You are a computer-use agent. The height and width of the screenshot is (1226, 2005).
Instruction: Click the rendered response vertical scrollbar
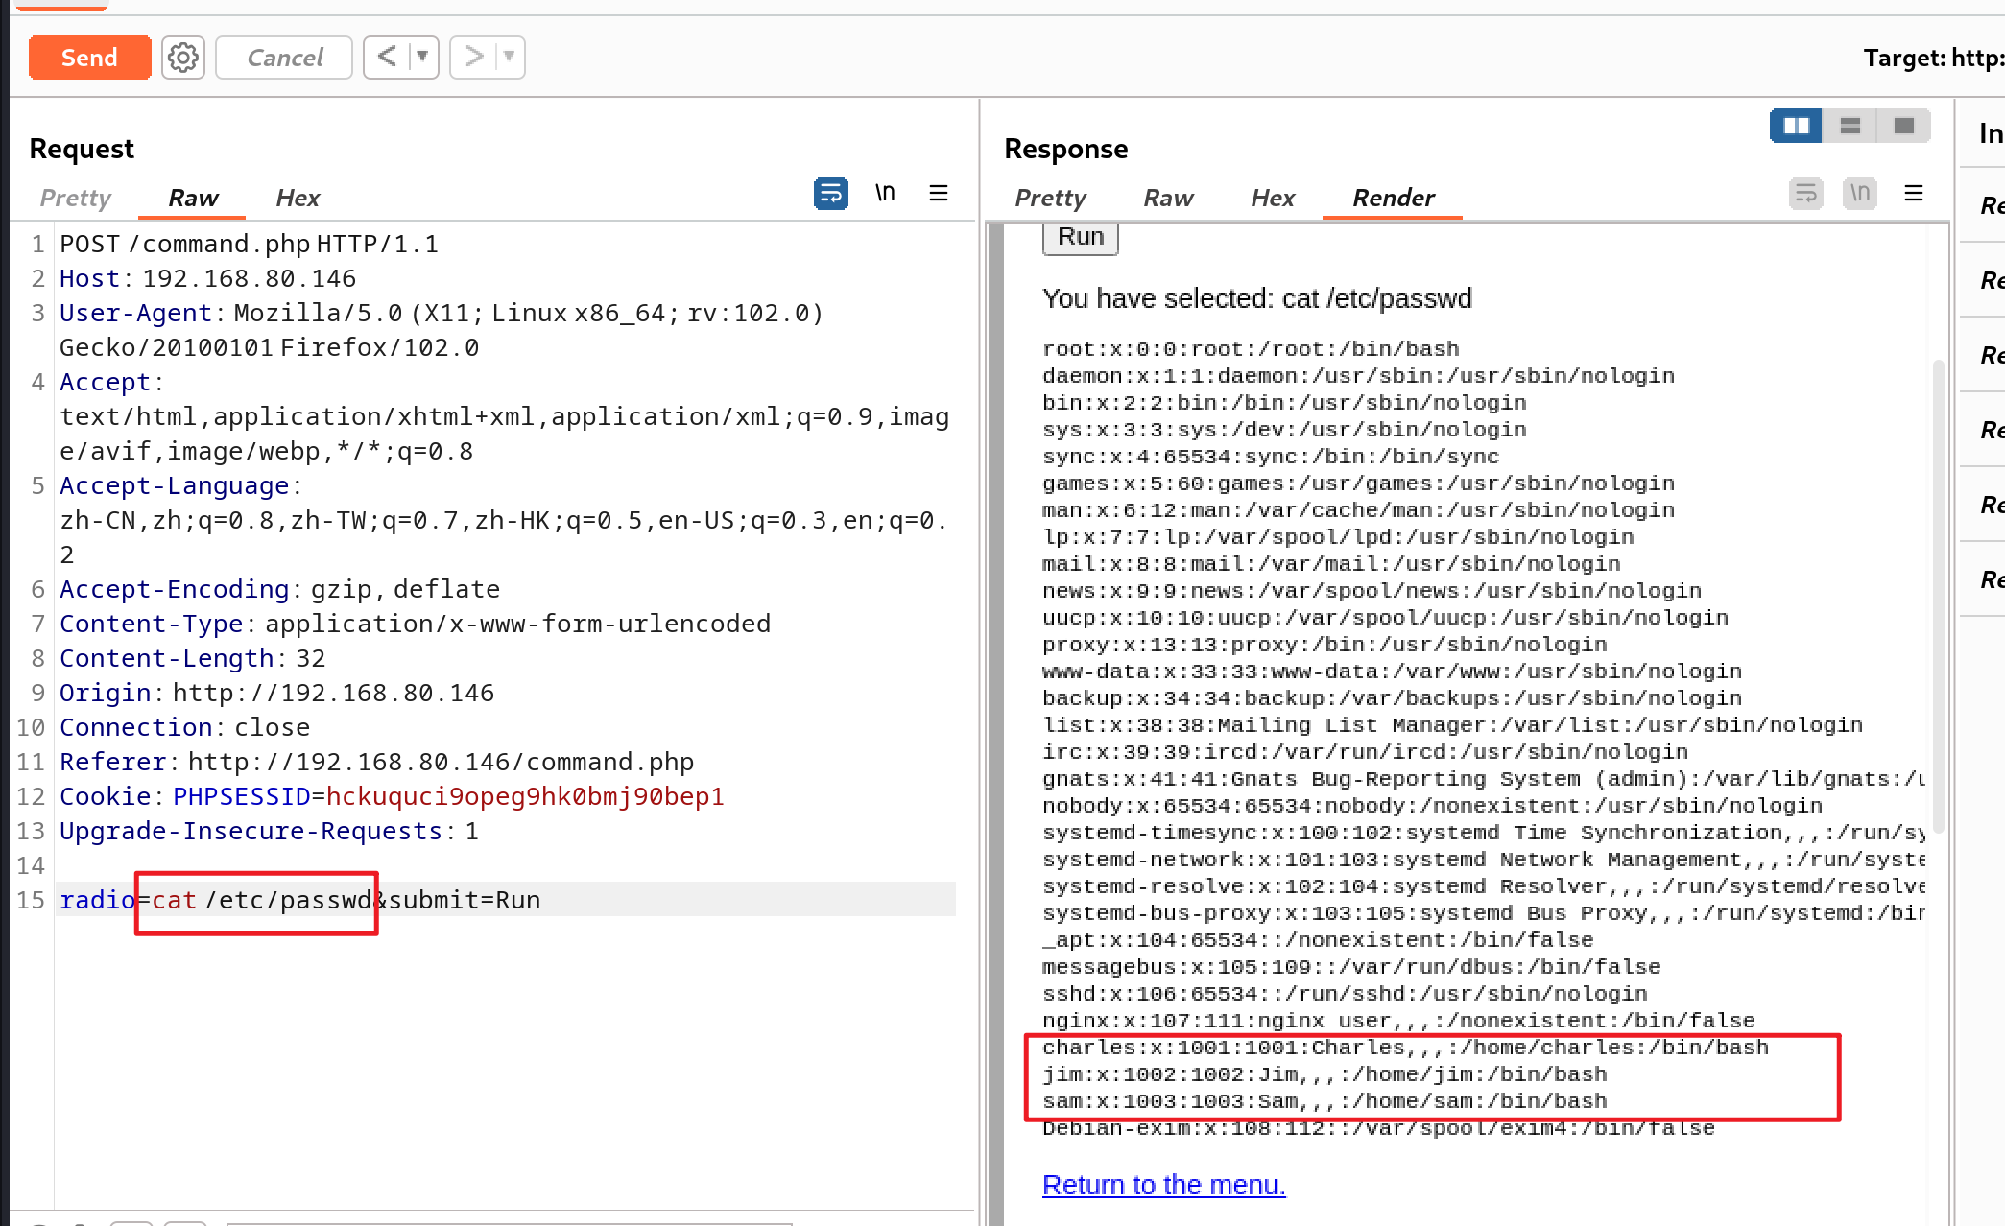(x=1938, y=595)
